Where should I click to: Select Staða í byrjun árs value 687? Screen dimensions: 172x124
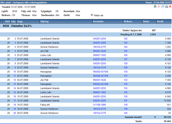pyautogui.click(x=154, y=30)
